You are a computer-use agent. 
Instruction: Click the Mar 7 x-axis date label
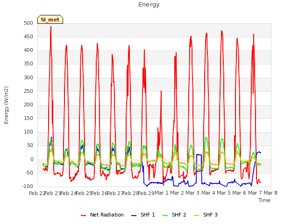pos(255,193)
